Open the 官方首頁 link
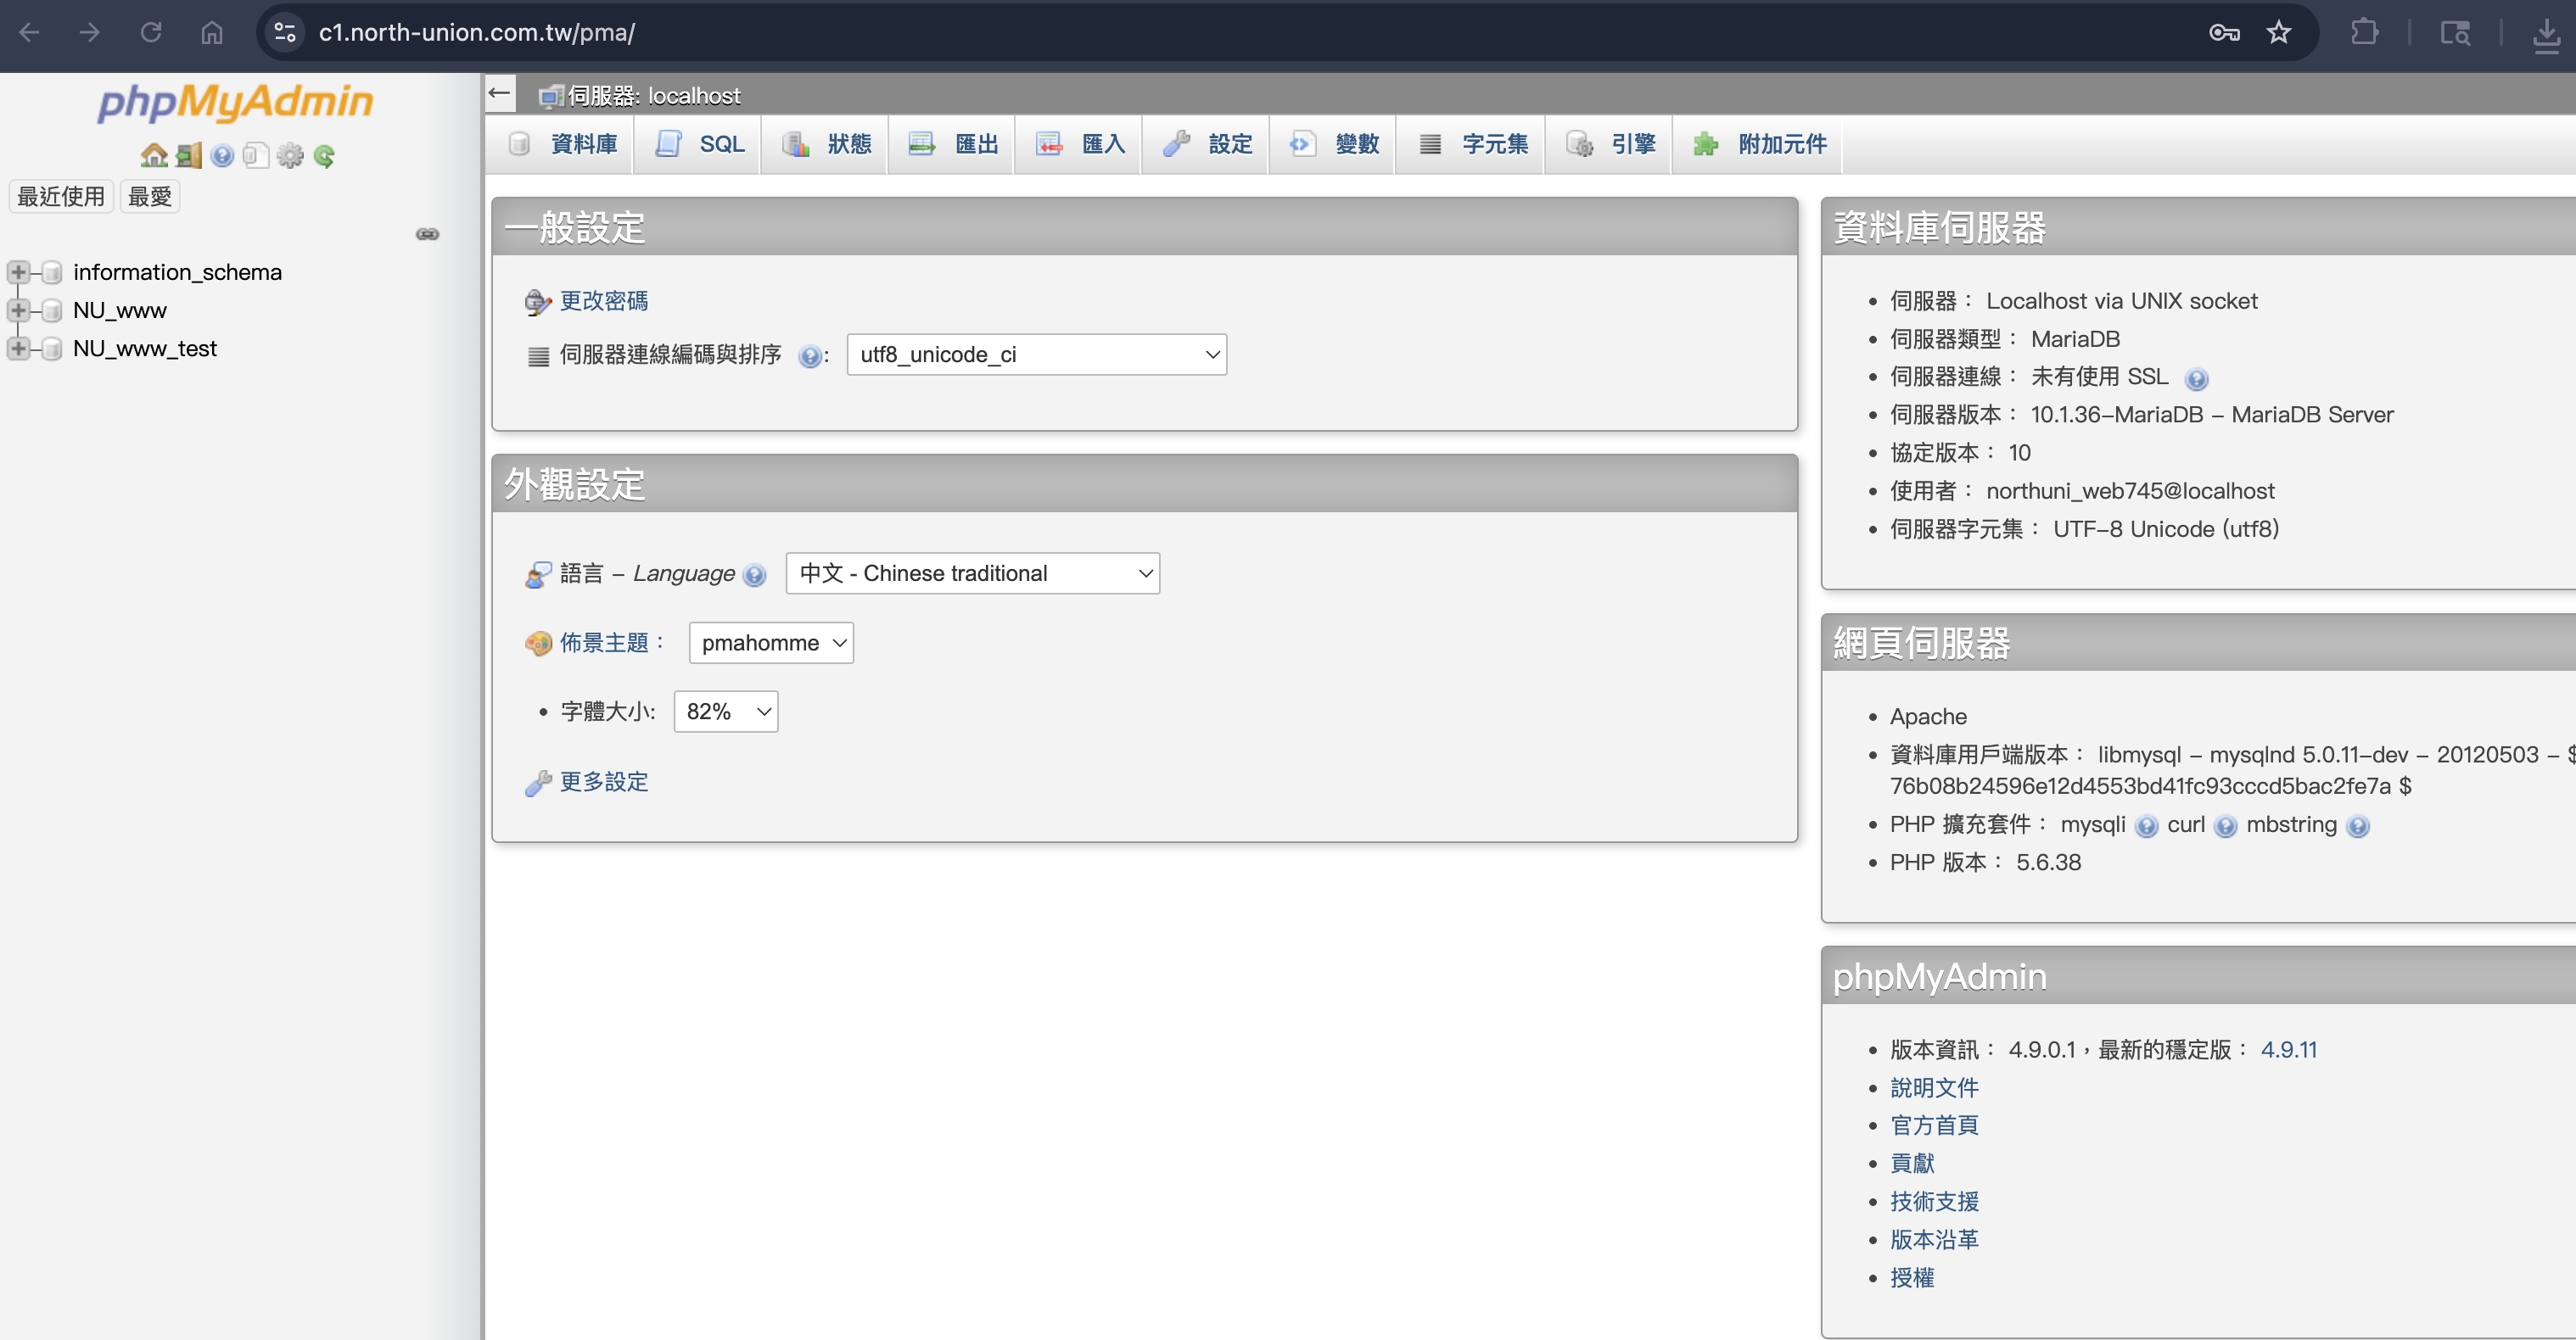 [x=1934, y=1125]
